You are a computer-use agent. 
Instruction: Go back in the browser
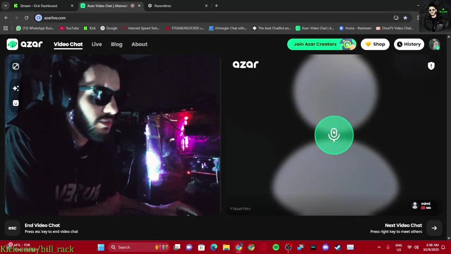coord(6,18)
